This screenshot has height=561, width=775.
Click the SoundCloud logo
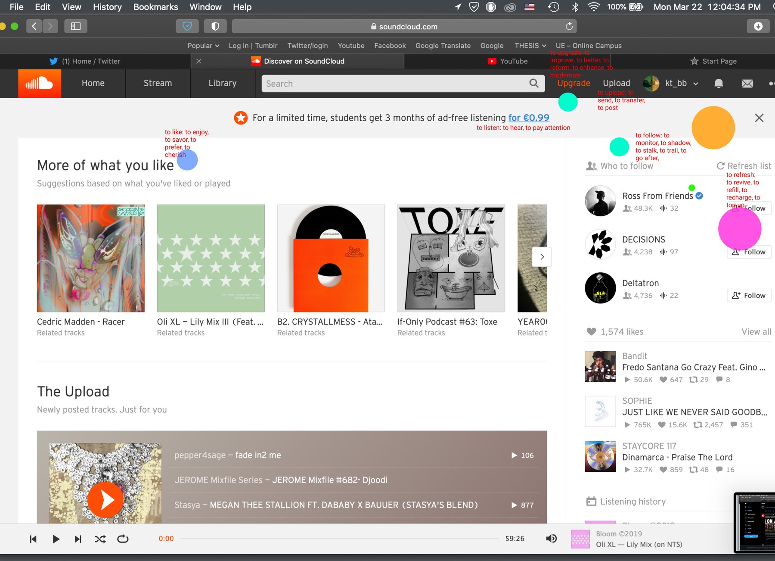tap(40, 83)
